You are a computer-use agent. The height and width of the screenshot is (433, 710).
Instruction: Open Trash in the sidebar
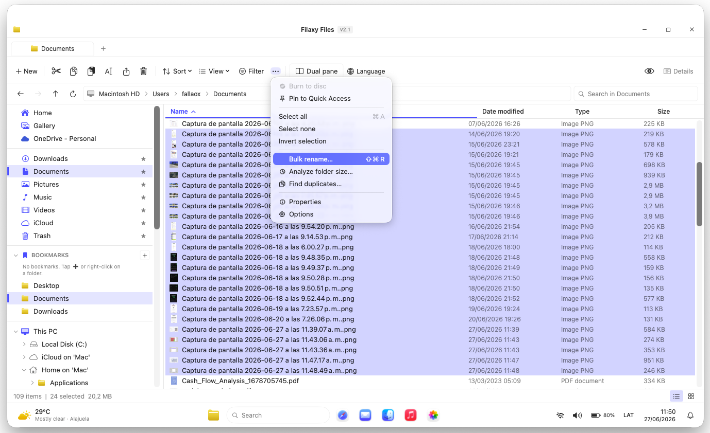80,236
